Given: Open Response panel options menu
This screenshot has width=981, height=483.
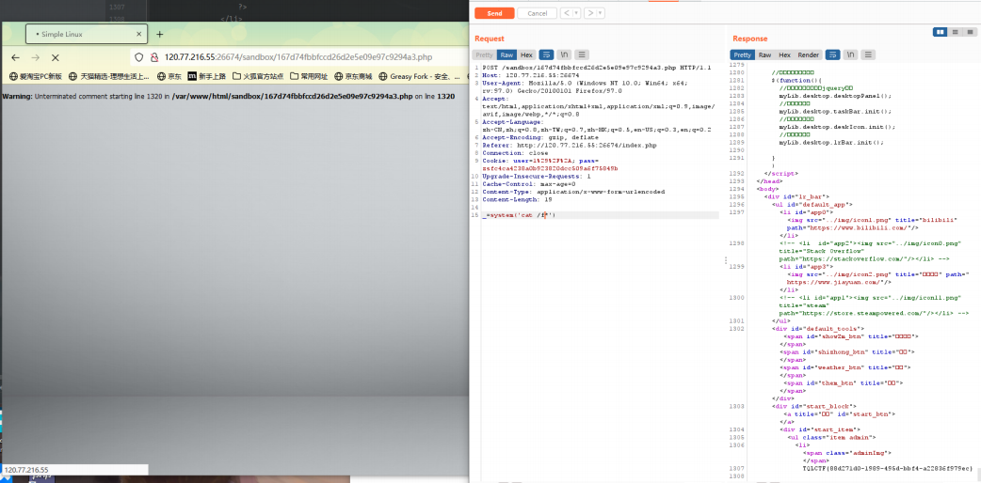Looking at the screenshot, I should pos(868,55).
